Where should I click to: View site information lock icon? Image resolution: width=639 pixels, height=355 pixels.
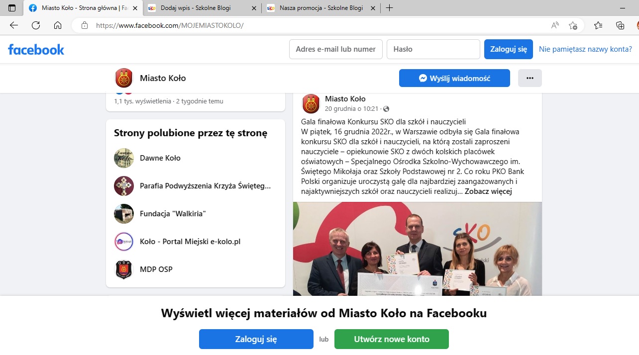[x=85, y=25]
